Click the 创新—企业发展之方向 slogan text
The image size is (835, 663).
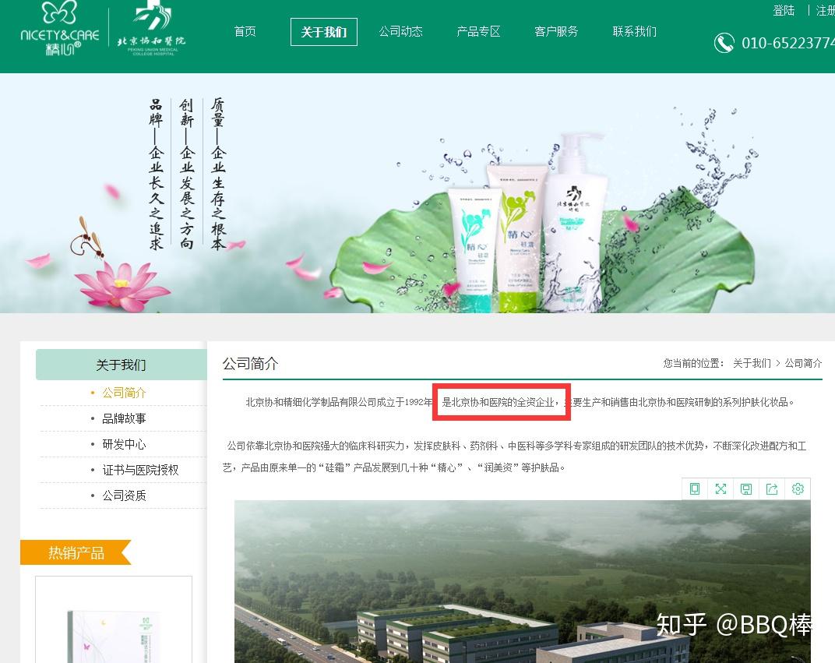click(186, 173)
